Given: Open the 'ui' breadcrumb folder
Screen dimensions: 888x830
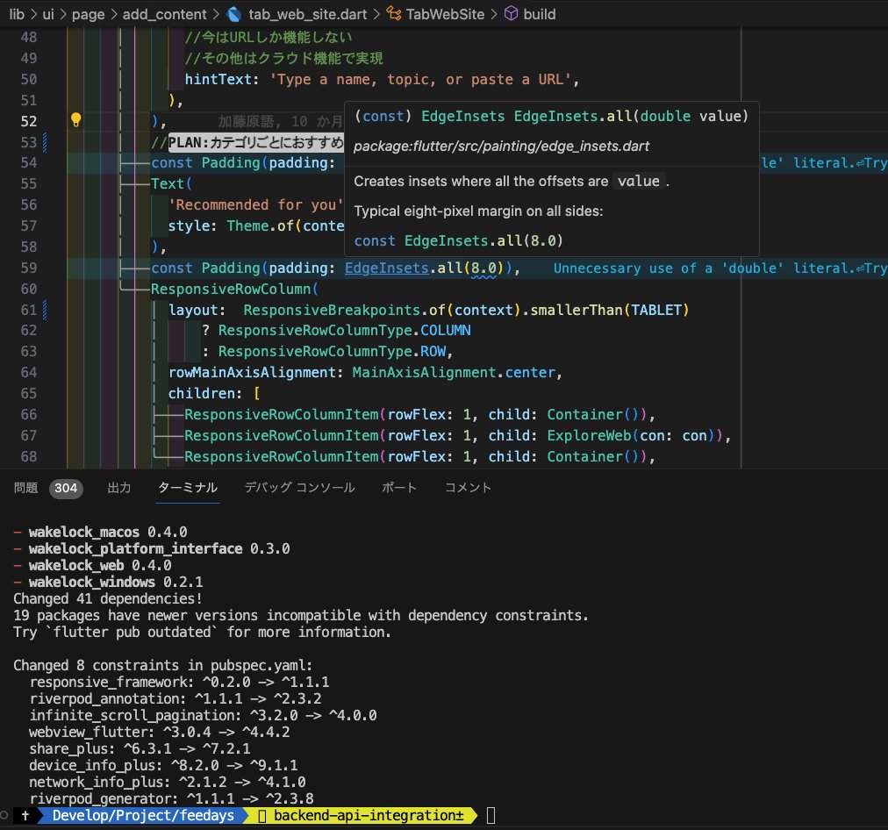Looking at the screenshot, I should tap(48, 14).
